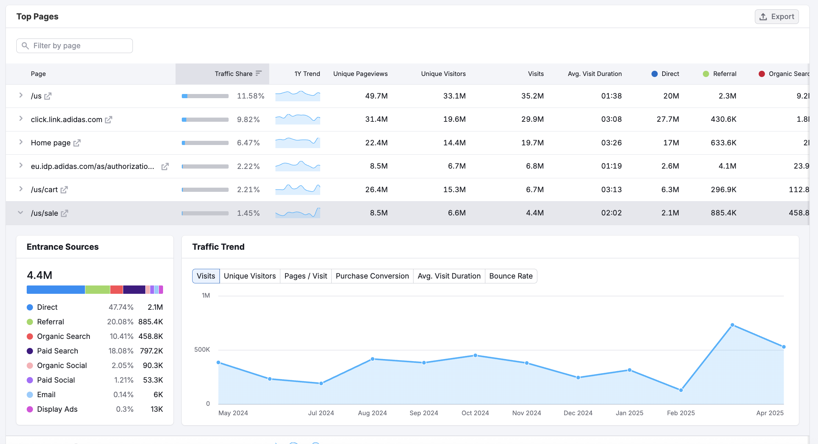
Task: Open /us/sale external link icon
Action: 65,213
